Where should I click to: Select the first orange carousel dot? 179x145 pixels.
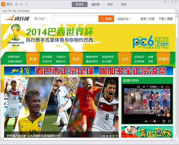[x=101, y=136]
